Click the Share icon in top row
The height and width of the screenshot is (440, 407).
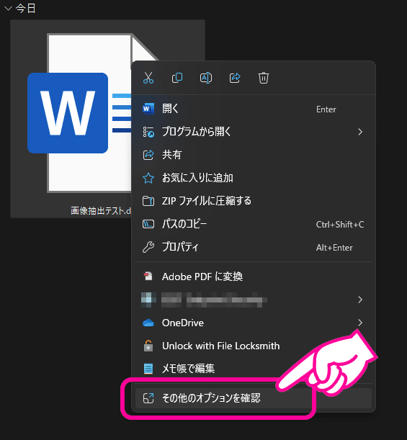(x=235, y=78)
